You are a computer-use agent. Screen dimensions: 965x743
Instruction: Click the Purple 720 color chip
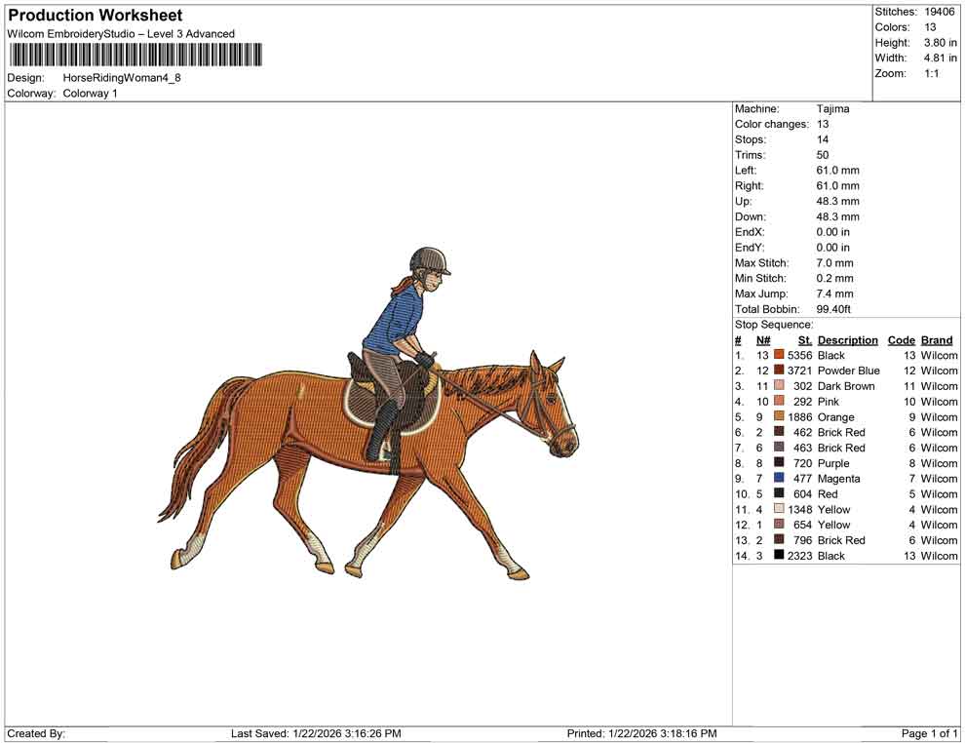[779, 463]
